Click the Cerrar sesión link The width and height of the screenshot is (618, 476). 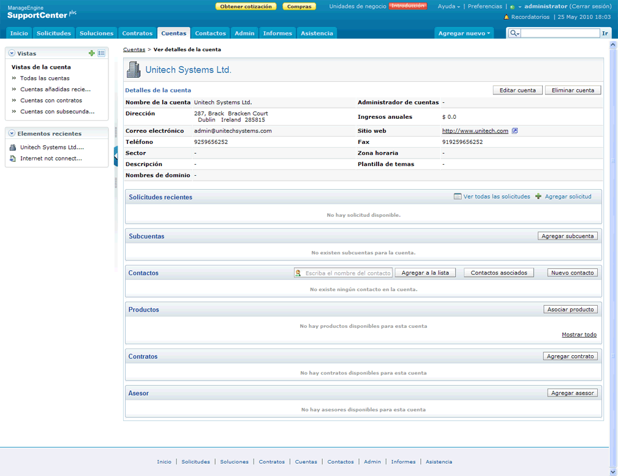point(590,6)
